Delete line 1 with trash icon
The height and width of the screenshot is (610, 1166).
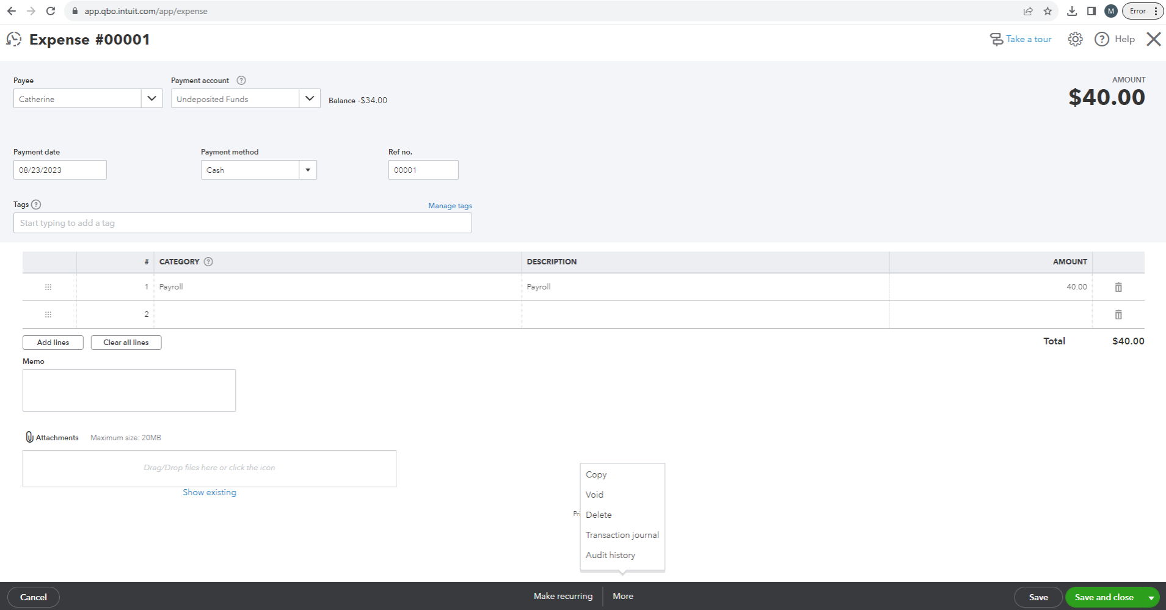pyautogui.click(x=1118, y=287)
